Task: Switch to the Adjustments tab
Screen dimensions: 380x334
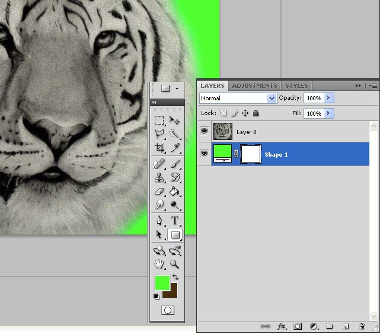Action: point(254,85)
